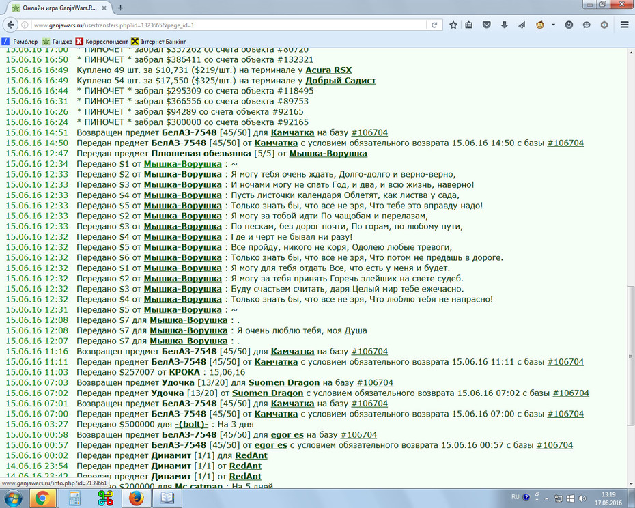Bookmark this page with the star icon
This screenshot has height=508, width=635.
pos(453,25)
